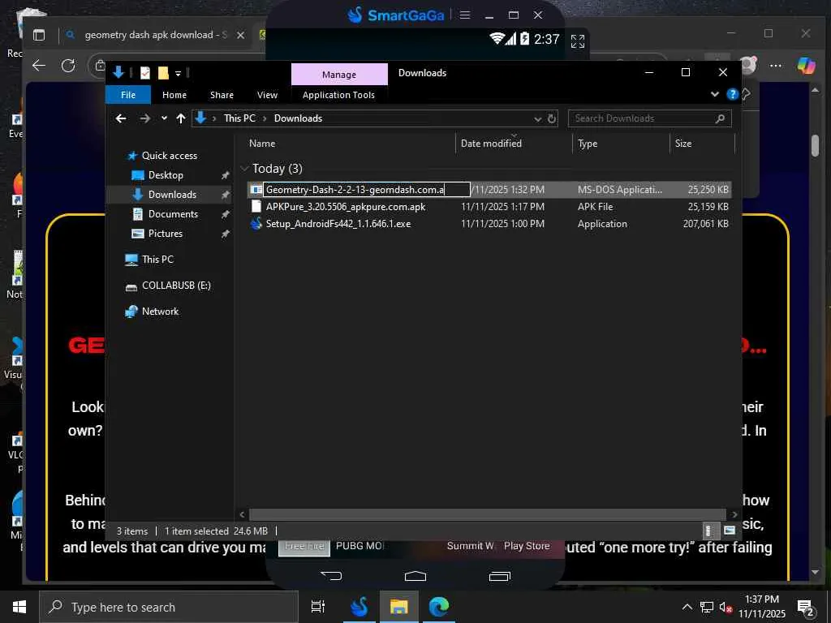Refresh the Edge browser page
Viewport: 831px width, 623px height.
point(68,66)
